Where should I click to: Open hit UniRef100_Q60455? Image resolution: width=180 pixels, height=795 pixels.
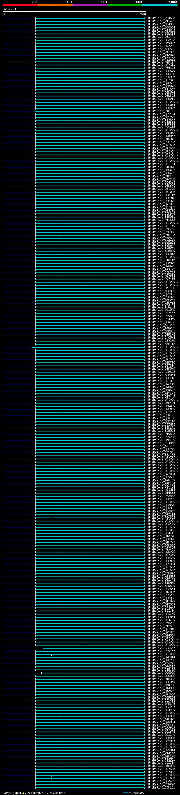[161, 781]
